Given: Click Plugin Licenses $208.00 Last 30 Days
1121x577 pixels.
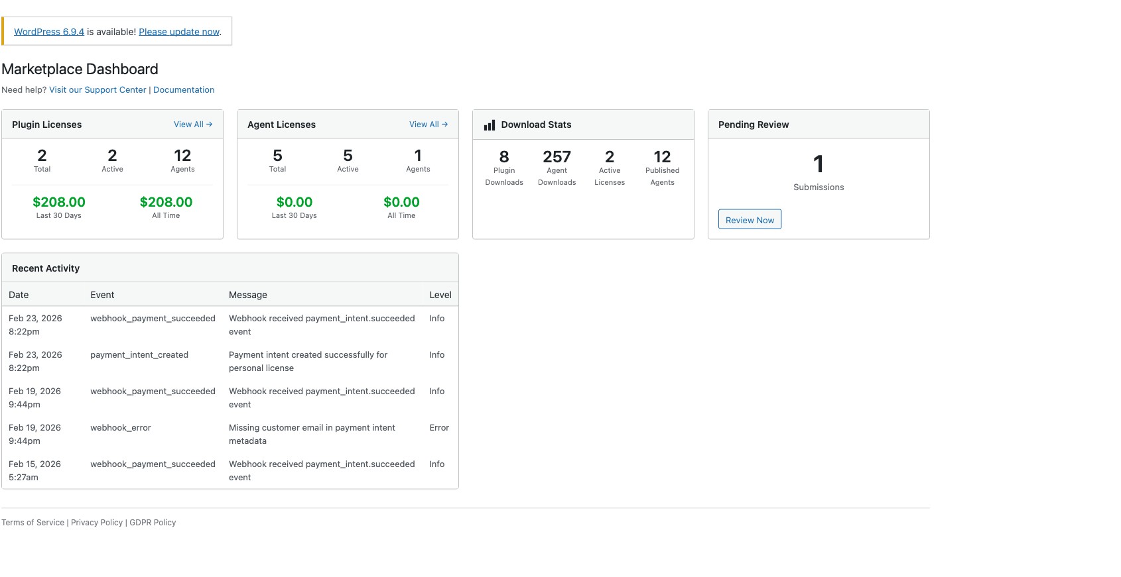Looking at the screenshot, I should click(59, 207).
